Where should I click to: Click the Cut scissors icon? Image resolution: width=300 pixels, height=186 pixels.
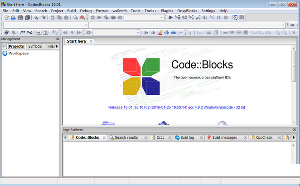point(53,18)
